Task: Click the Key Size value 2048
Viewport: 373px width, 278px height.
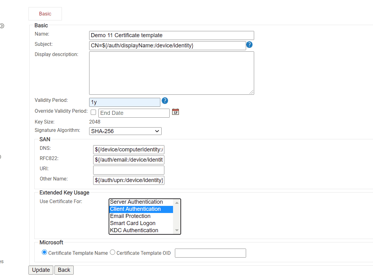Action: (95, 122)
